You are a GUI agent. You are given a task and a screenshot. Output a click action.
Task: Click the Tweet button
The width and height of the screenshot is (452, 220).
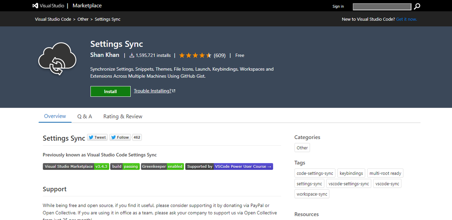point(97,137)
